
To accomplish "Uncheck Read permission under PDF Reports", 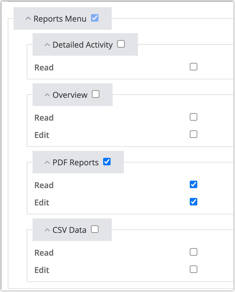I will point(193,184).
